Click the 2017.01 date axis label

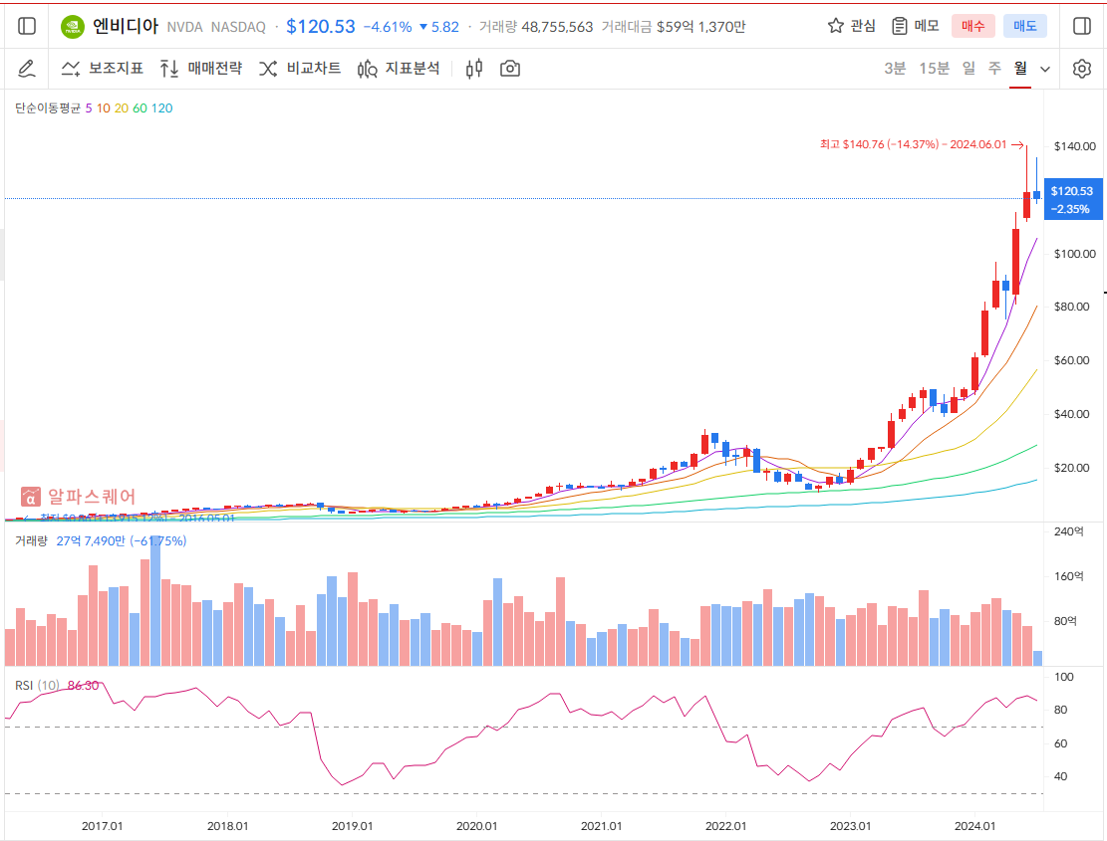click(103, 825)
